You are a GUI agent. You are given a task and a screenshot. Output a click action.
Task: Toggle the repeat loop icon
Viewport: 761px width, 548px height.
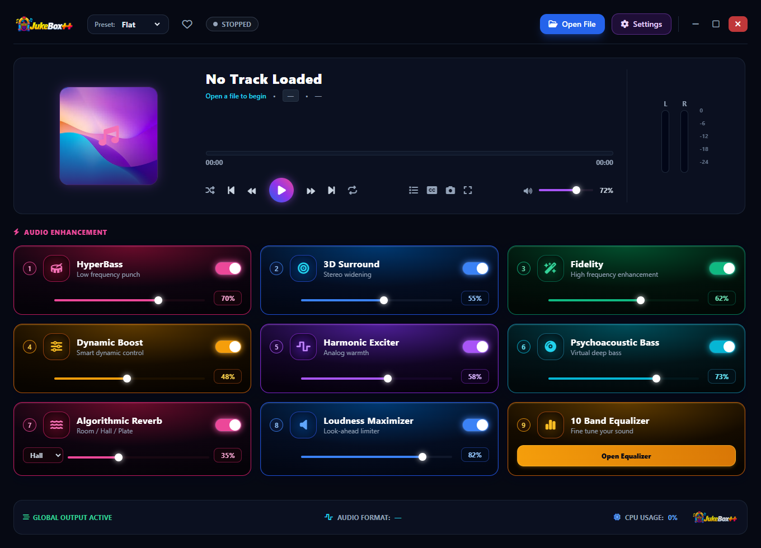tap(353, 190)
